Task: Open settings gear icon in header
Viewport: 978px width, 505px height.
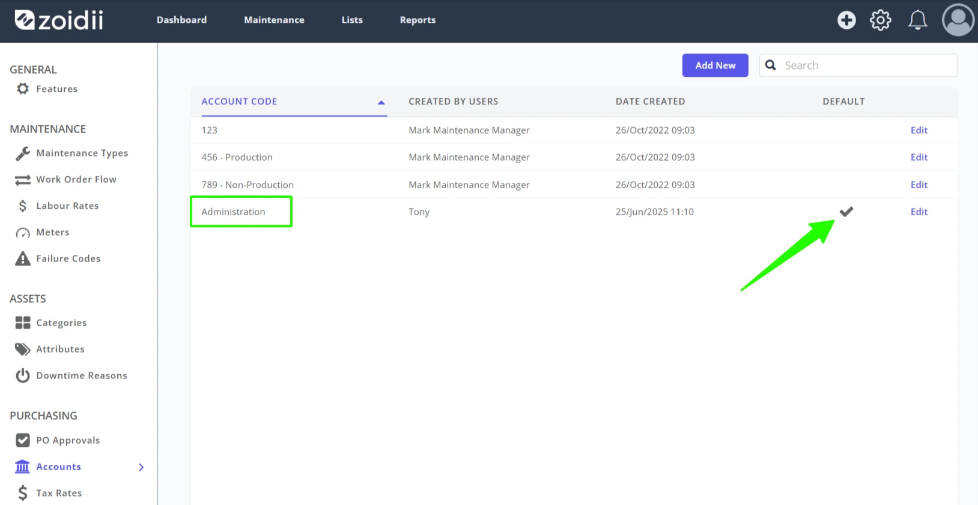Action: click(x=881, y=20)
